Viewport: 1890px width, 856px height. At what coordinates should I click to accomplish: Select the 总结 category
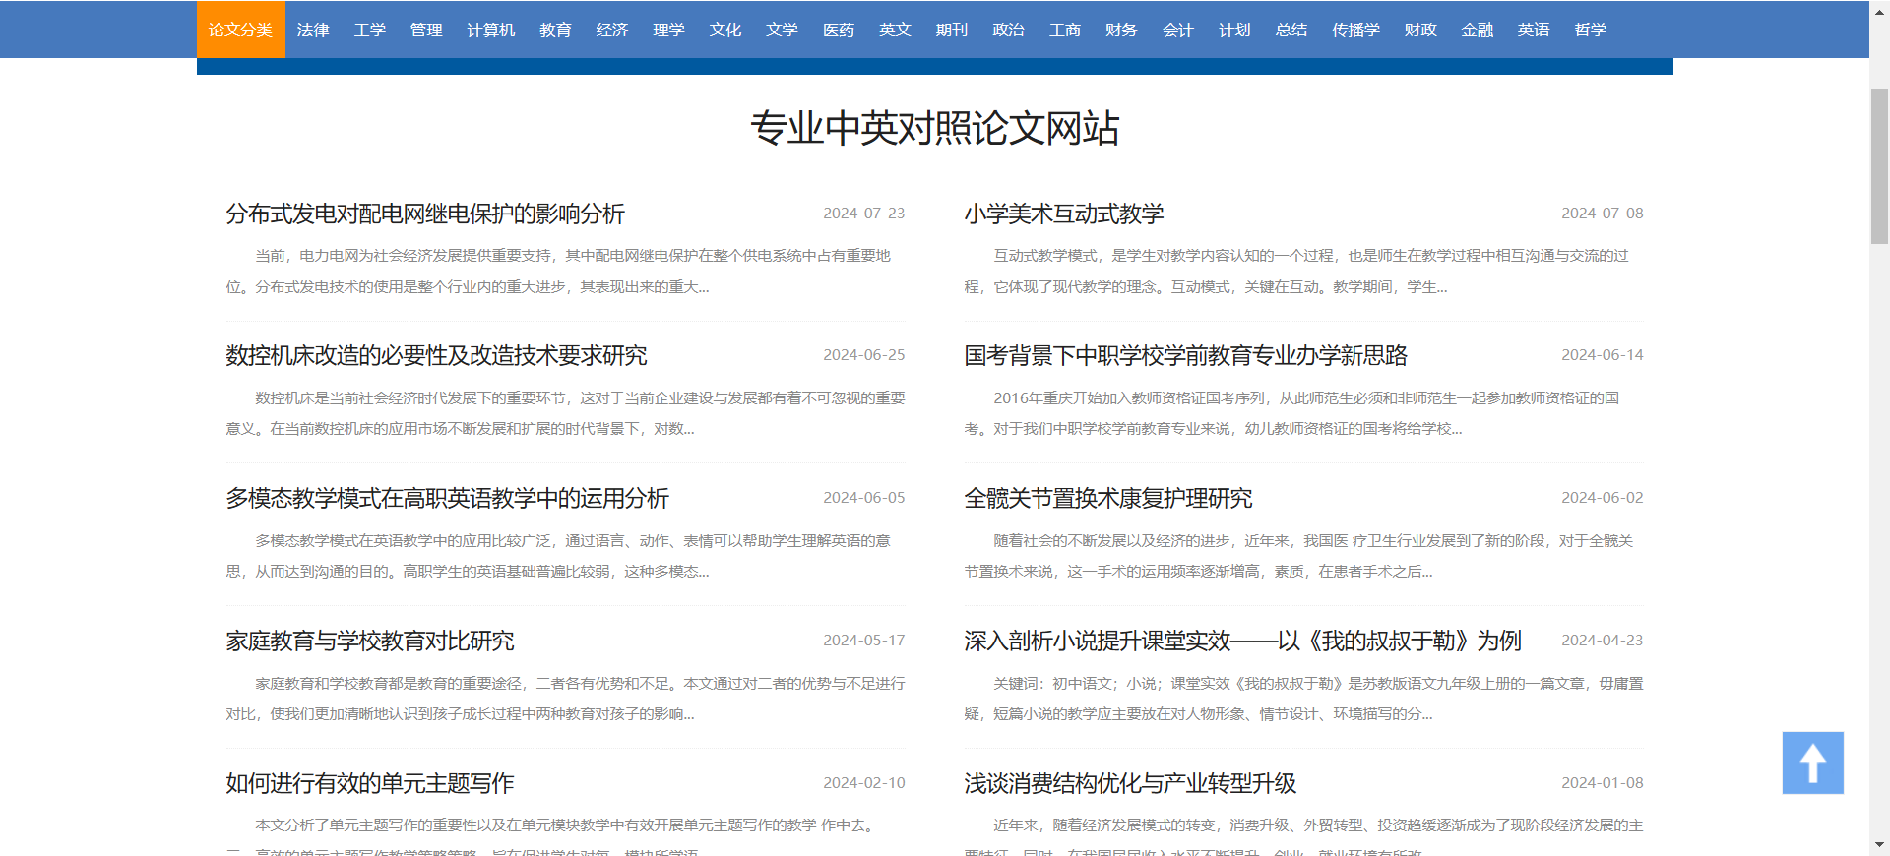point(1291,30)
